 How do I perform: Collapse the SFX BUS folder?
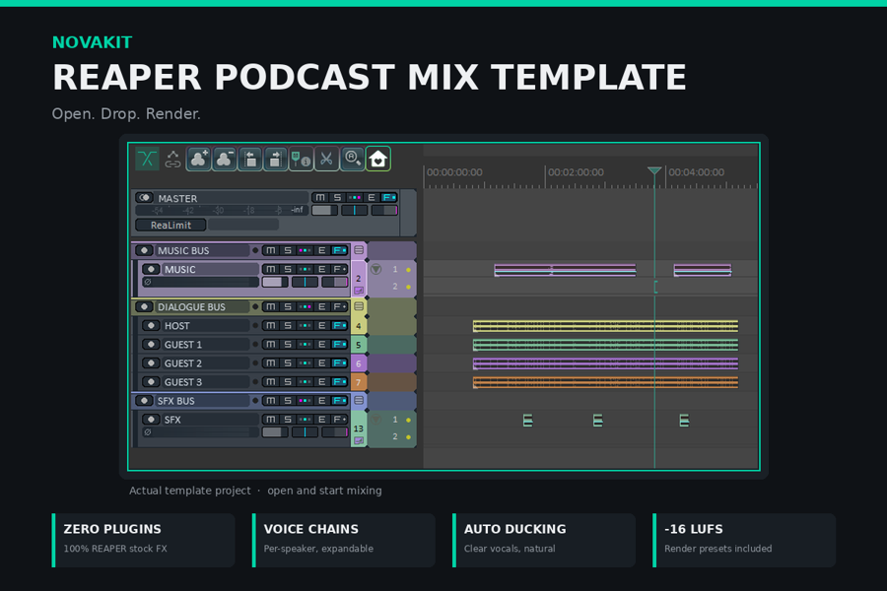pos(359,401)
